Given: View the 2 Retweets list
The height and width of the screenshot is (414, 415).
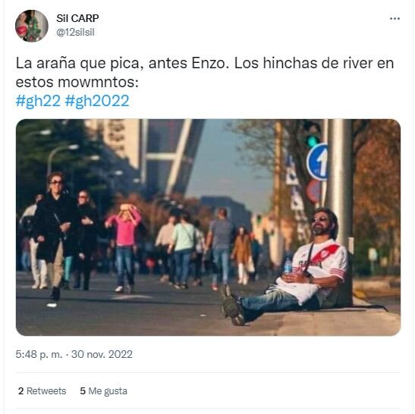Looking at the screenshot, I should point(42,390).
